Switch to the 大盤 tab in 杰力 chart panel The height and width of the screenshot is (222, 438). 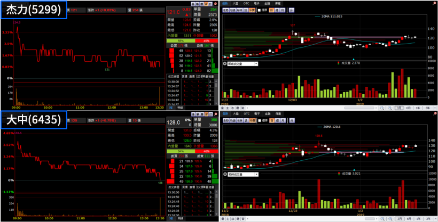tap(236, 3)
